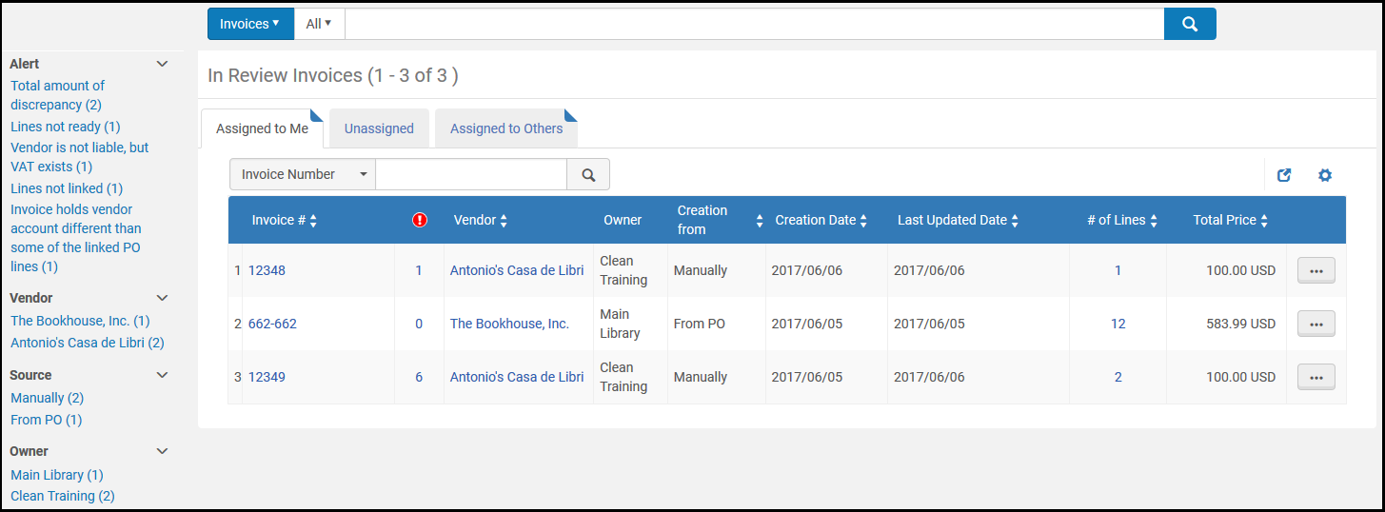This screenshot has height=512, width=1385.
Task: Click the main search text field
Action: coord(754,24)
